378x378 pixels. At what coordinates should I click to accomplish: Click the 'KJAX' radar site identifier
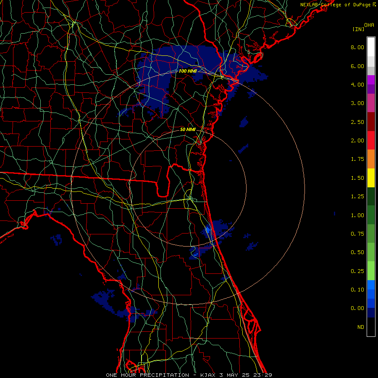click(x=208, y=375)
